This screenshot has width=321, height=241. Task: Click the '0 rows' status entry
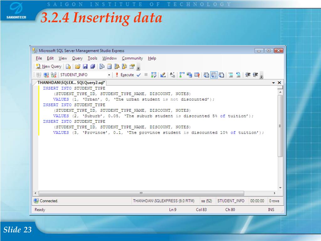(274, 201)
